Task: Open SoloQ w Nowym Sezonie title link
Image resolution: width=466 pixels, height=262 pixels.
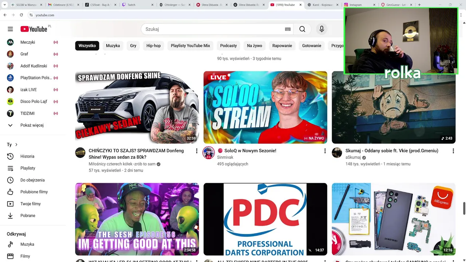Action: pyautogui.click(x=247, y=151)
